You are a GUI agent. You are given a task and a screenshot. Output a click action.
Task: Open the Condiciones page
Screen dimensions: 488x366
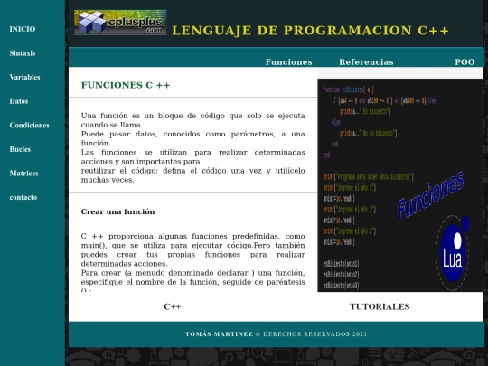29,125
